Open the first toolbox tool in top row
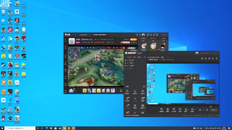 127,92
